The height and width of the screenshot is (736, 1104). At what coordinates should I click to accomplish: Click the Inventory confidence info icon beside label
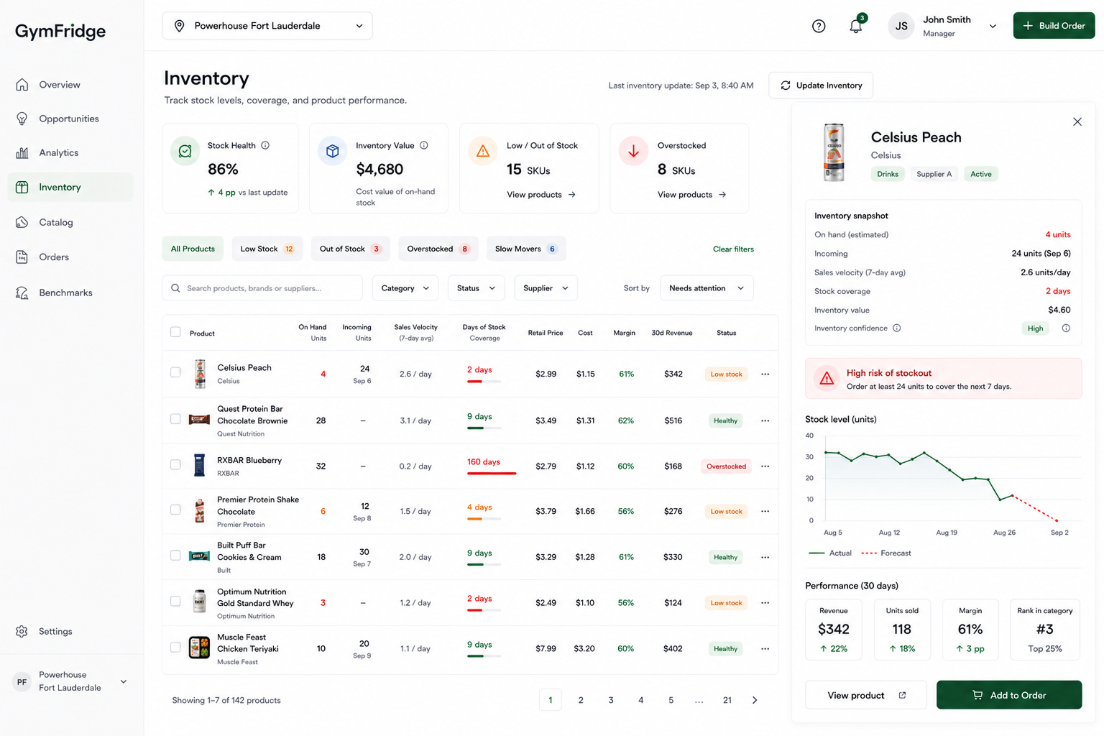point(897,328)
